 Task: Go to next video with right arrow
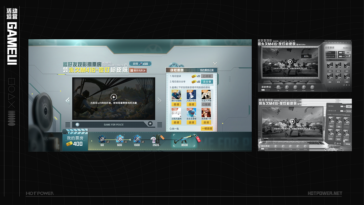click(x=160, y=100)
